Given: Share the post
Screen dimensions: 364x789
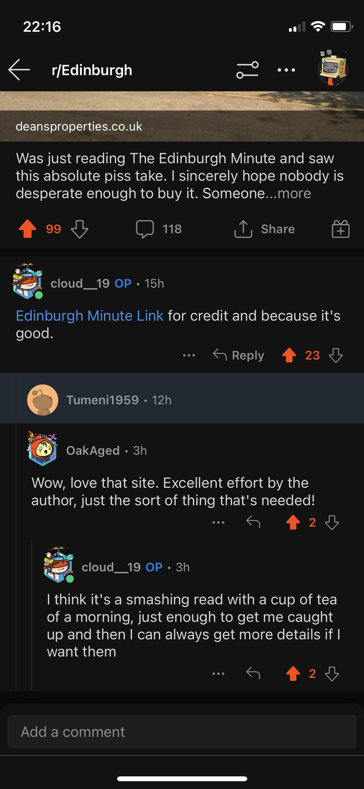Looking at the screenshot, I should 264,229.
